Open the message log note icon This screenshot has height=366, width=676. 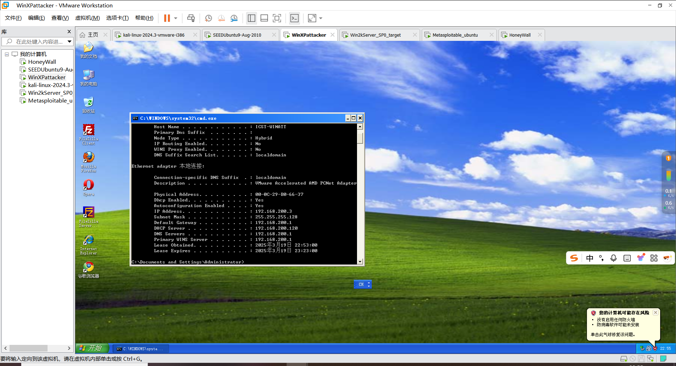[x=663, y=359]
